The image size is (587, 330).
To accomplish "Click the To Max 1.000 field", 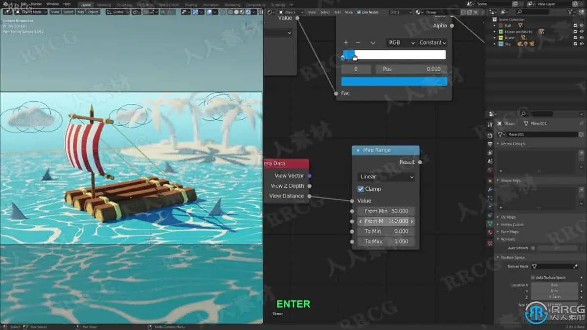I will pos(385,242).
